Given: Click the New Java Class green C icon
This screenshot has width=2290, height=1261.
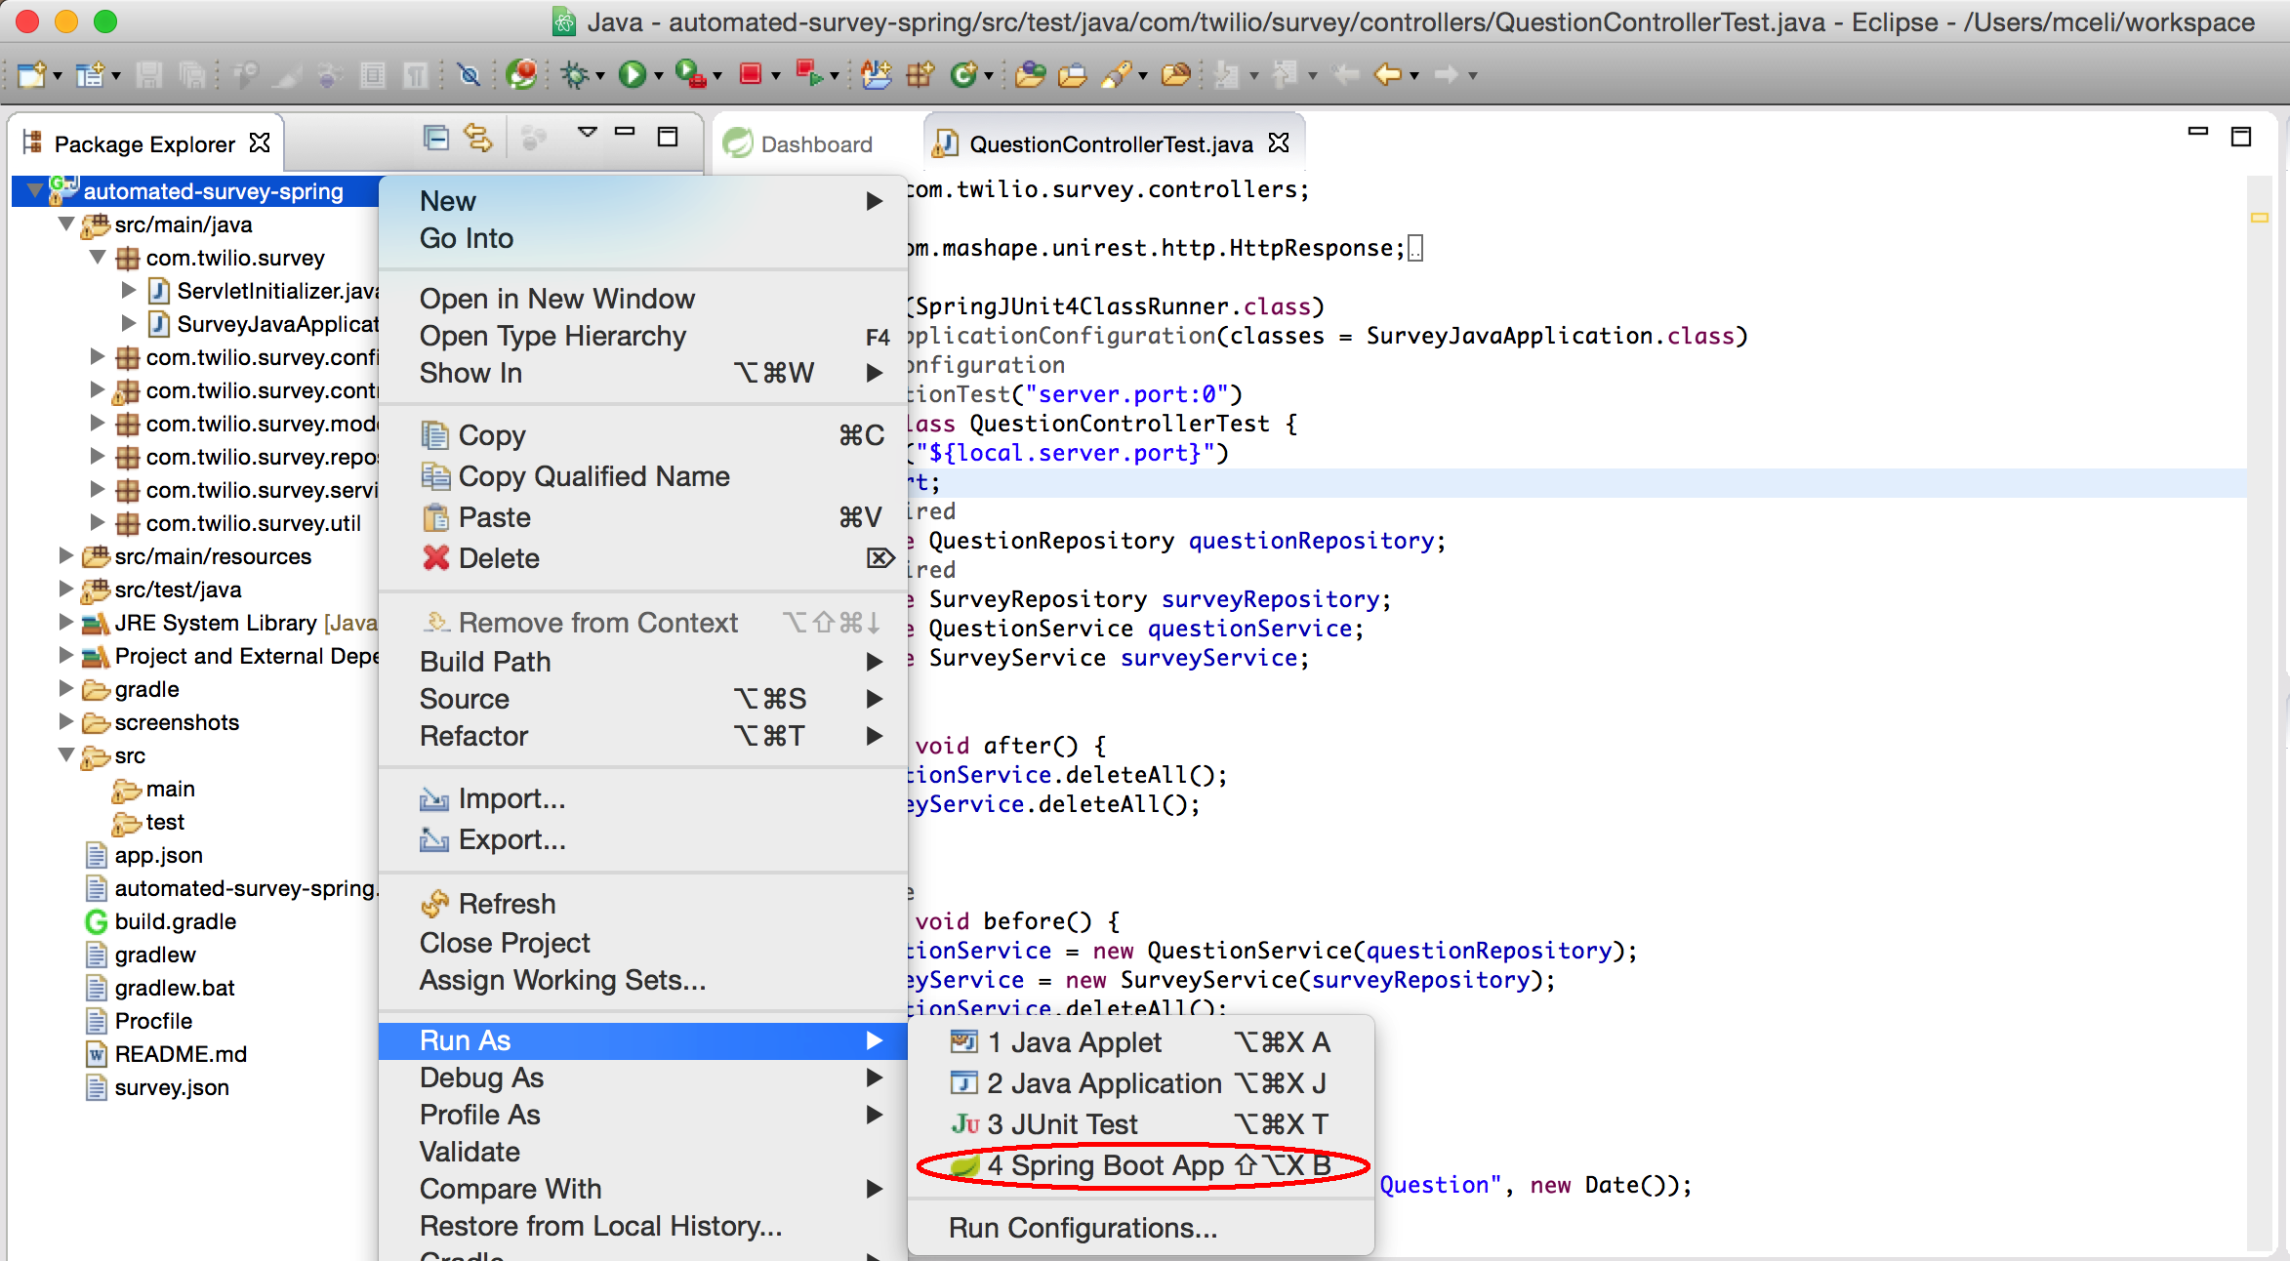Looking at the screenshot, I should tap(963, 74).
